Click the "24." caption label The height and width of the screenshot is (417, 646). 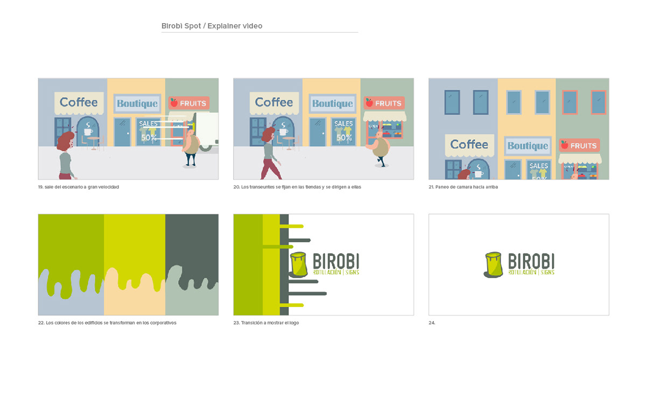pyautogui.click(x=432, y=323)
